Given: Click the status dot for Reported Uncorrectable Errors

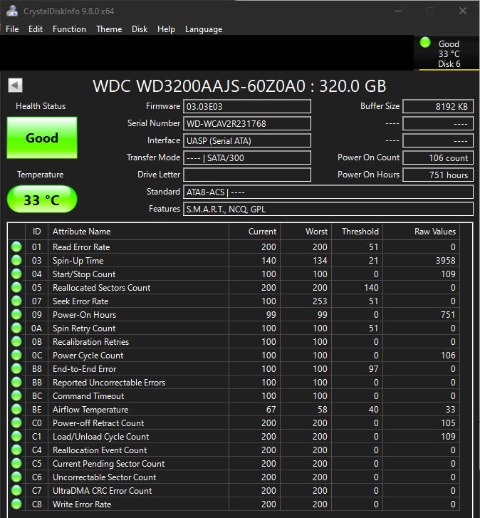Looking at the screenshot, I should coord(16,382).
